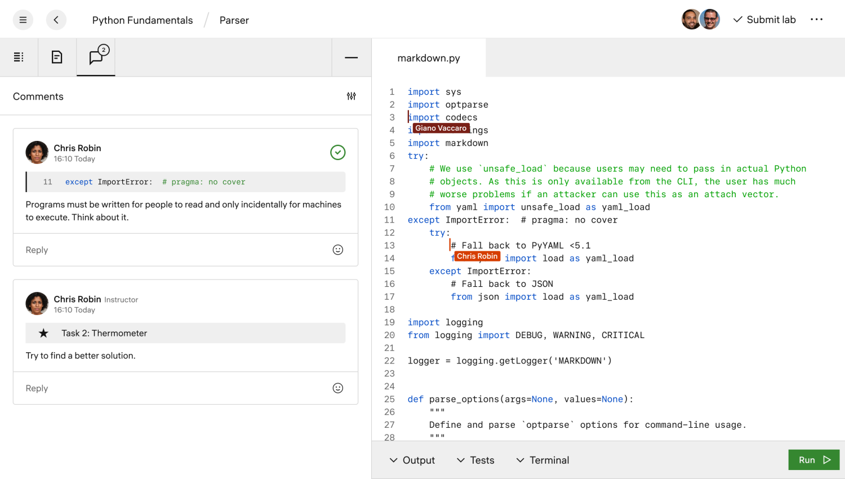845x479 pixels.
Task: Minimize the comments panel
Action: tap(351, 57)
